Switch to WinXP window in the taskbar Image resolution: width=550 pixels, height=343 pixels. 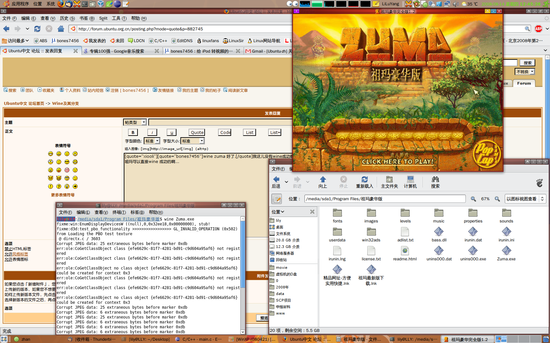pos(252,339)
